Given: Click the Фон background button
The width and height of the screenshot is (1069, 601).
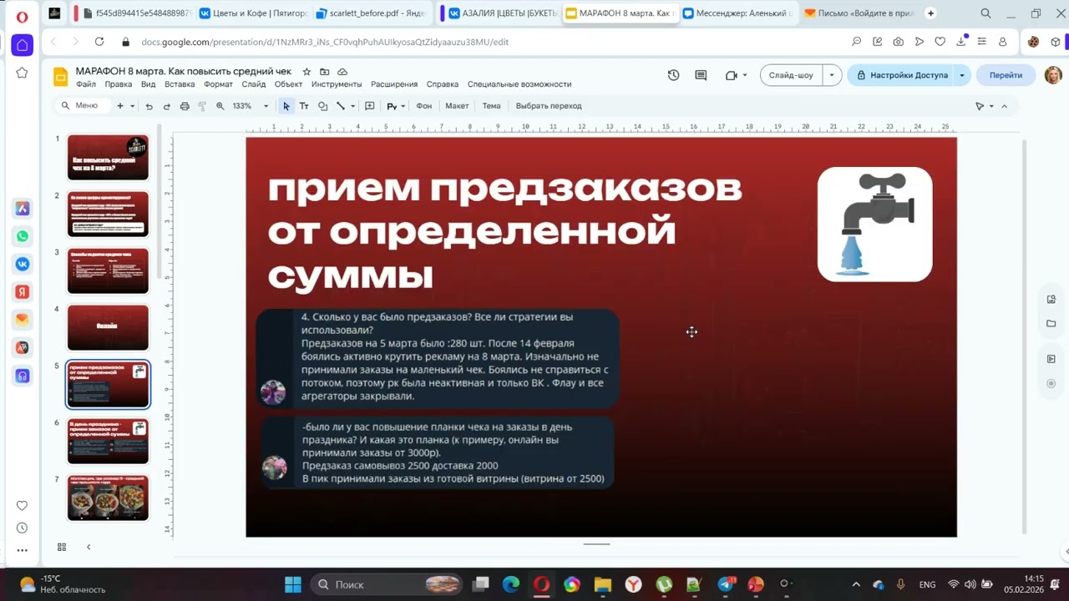Looking at the screenshot, I should 423,106.
